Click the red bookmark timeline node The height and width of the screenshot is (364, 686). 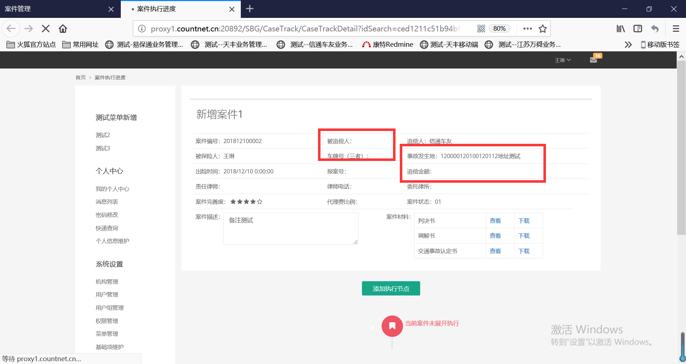392,326
